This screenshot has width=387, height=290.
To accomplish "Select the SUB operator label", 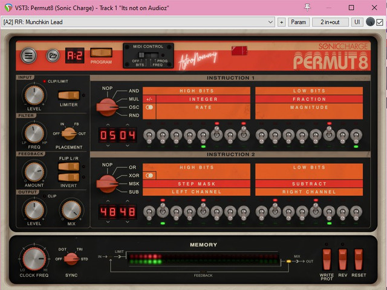I will 134,192.
